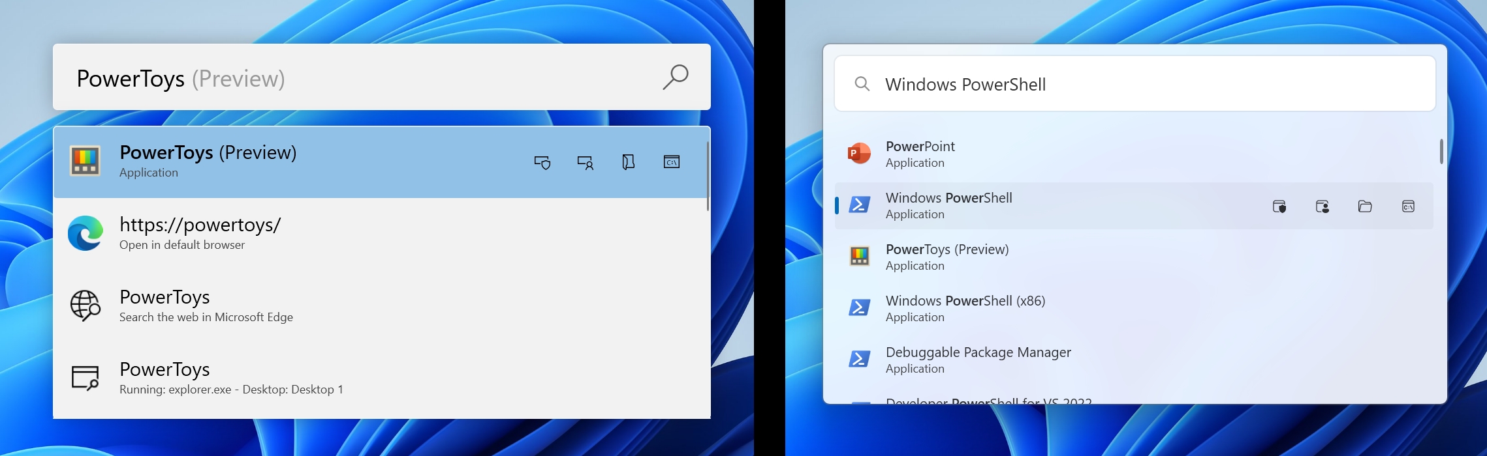Select the 'Windows PowerShell (x86)' result title
1487x456 pixels.
coord(965,301)
